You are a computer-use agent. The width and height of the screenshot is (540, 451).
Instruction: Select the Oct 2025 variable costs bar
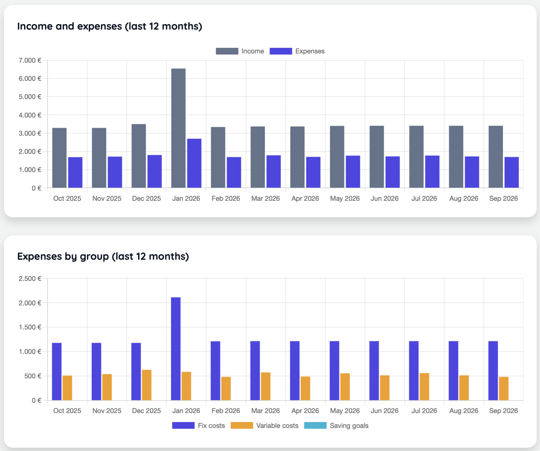(x=67, y=388)
